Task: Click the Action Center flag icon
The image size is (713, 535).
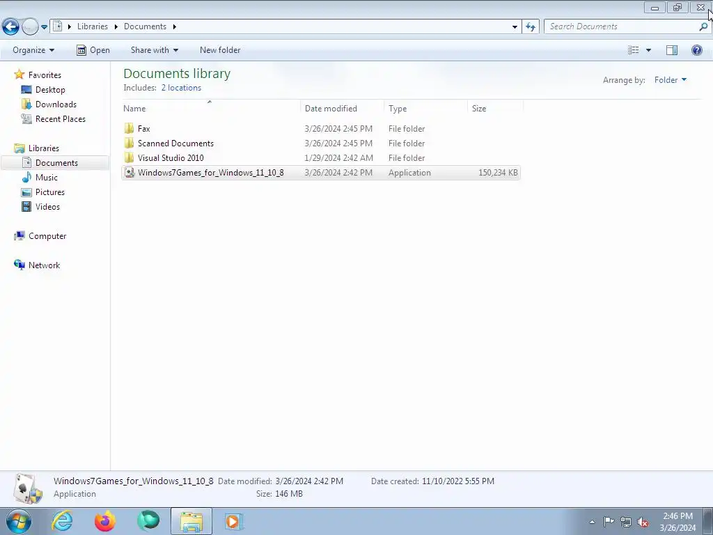Action: pos(609,522)
